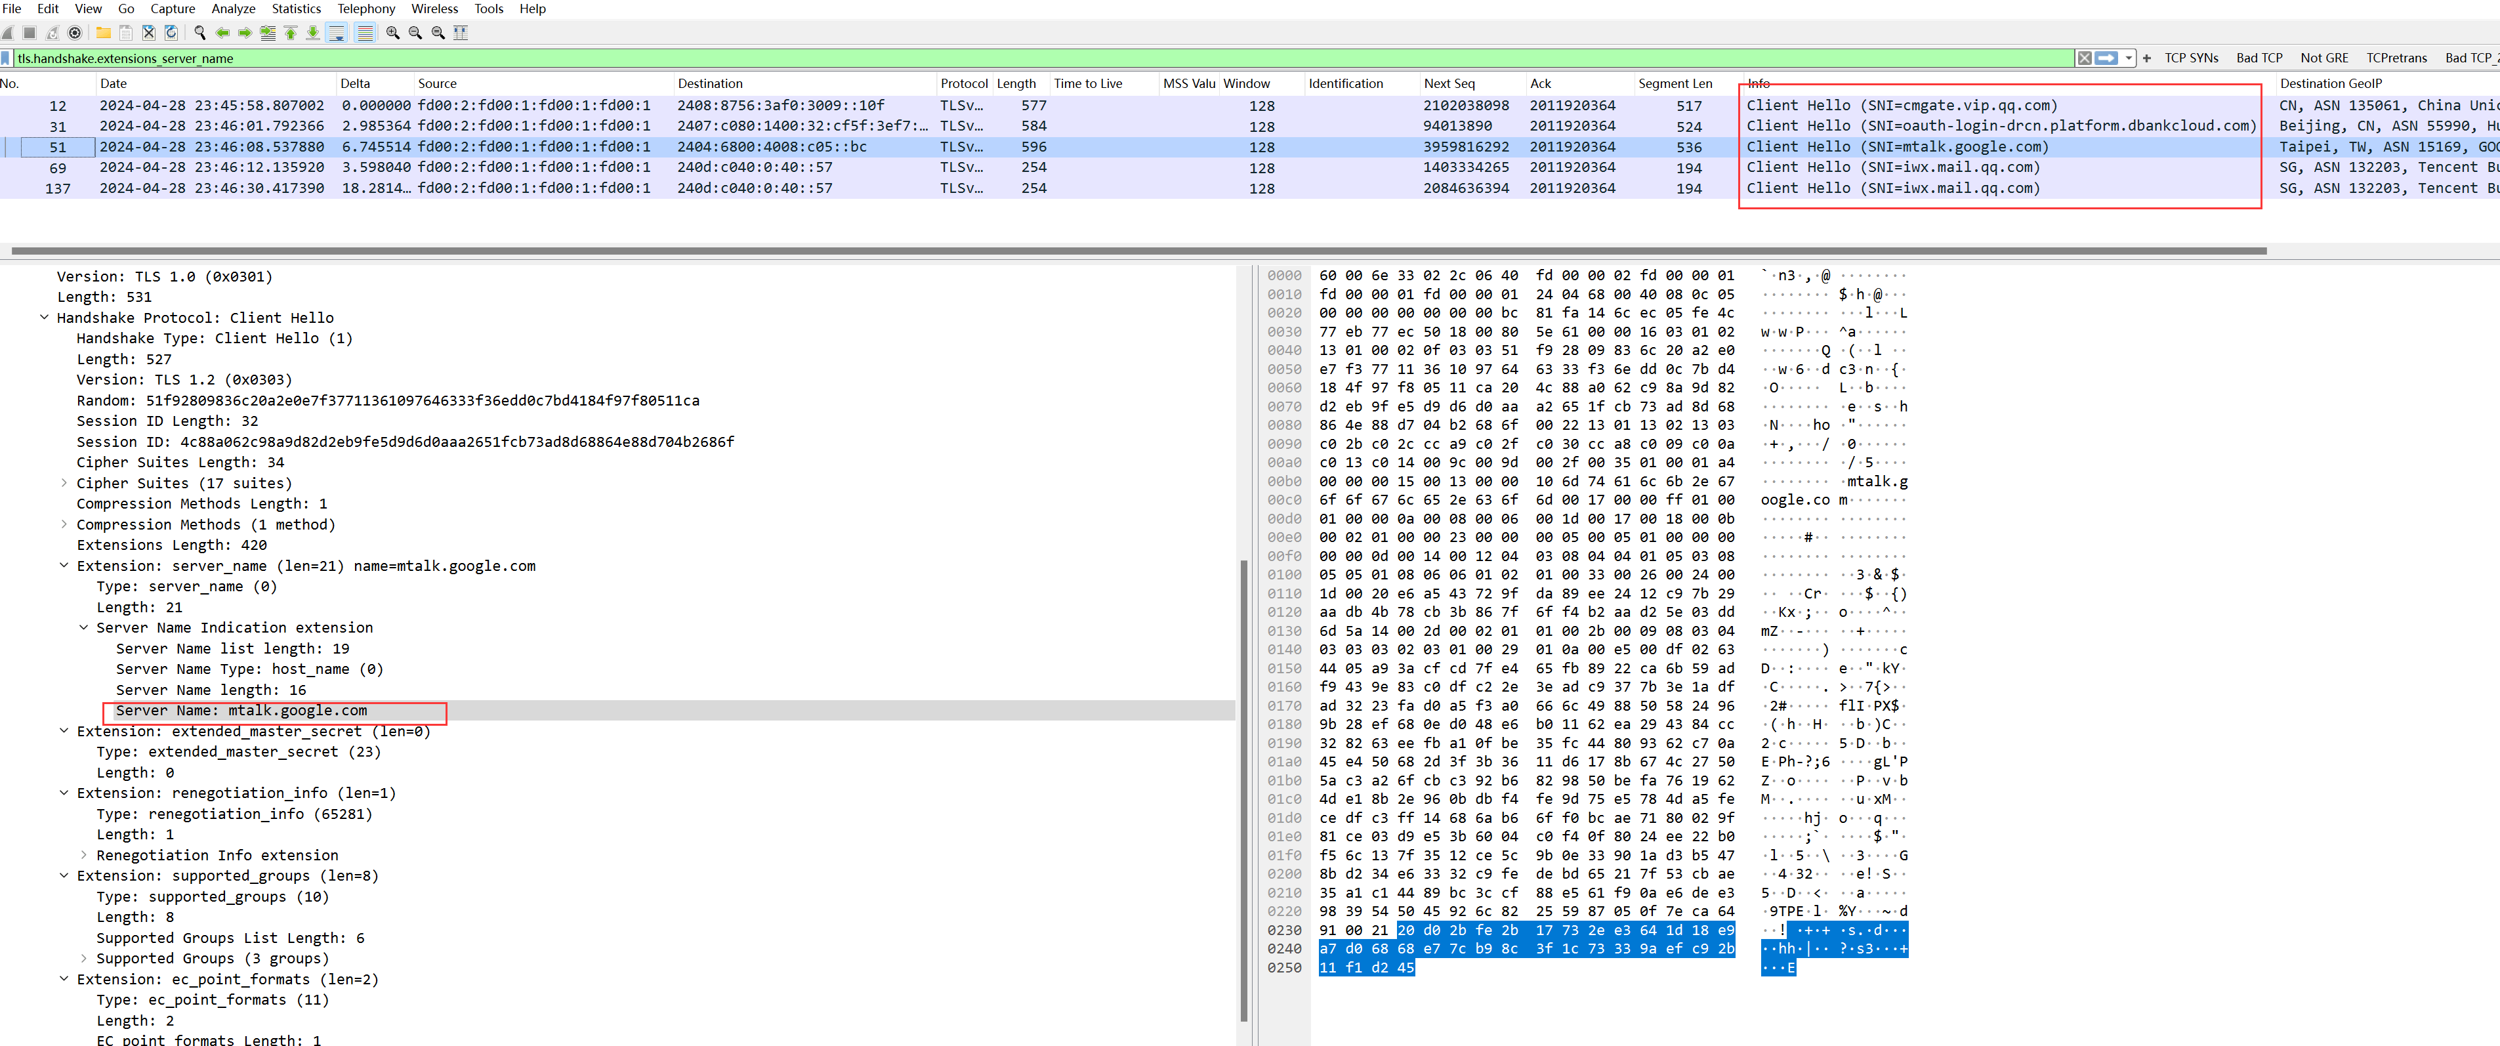Viewport: 2500px width, 1046px height.
Task: Click the find packet magnifier icon
Action: [200, 32]
